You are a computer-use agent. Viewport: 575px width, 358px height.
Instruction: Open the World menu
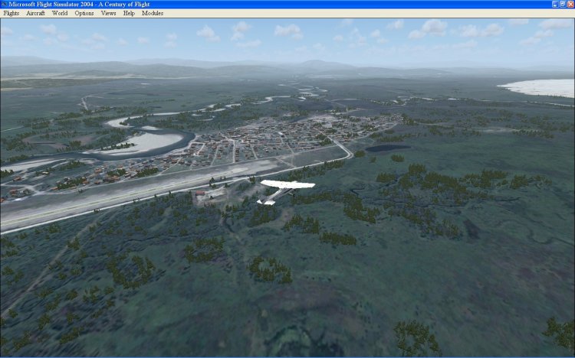pyautogui.click(x=59, y=13)
